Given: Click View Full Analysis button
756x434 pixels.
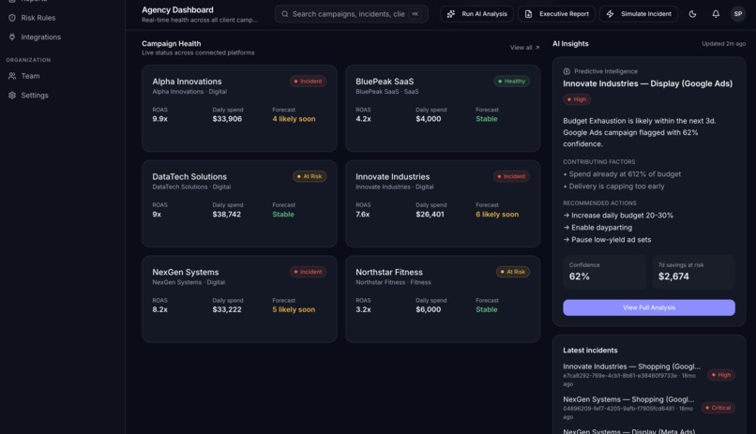Looking at the screenshot, I should click(649, 307).
